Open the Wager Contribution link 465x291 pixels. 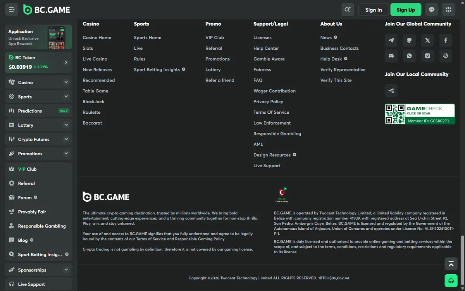pyautogui.click(x=275, y=91)
